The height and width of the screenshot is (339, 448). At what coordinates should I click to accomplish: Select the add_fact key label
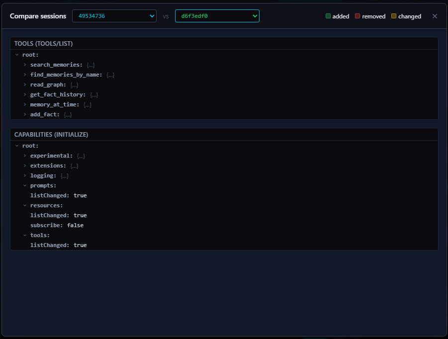tap(45, 114)
